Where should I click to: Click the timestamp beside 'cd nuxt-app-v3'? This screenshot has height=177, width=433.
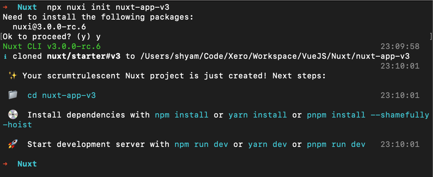pos(400,95)
